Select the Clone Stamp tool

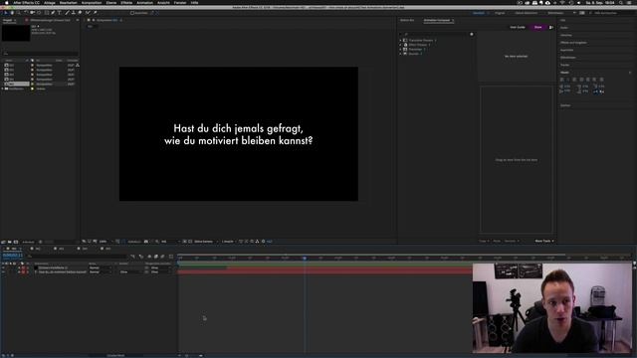74,13
